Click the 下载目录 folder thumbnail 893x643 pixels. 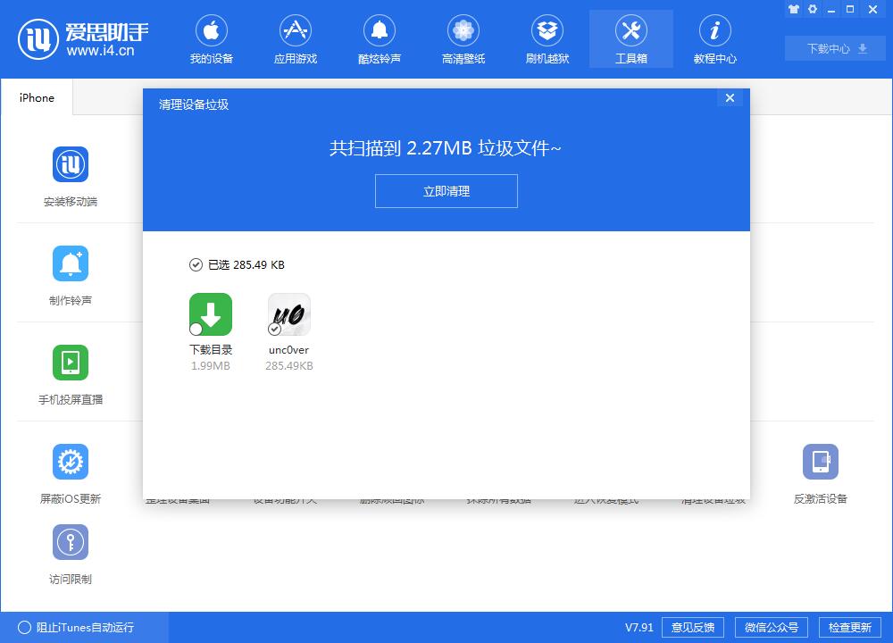pyautogui.click(x=211, y=314)
